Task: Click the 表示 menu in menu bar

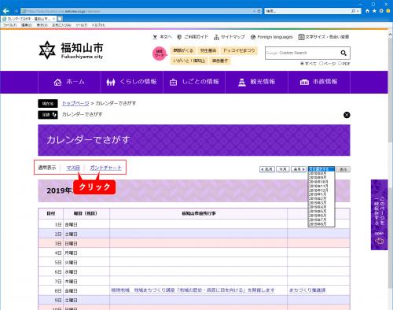Action: (42, 25)
